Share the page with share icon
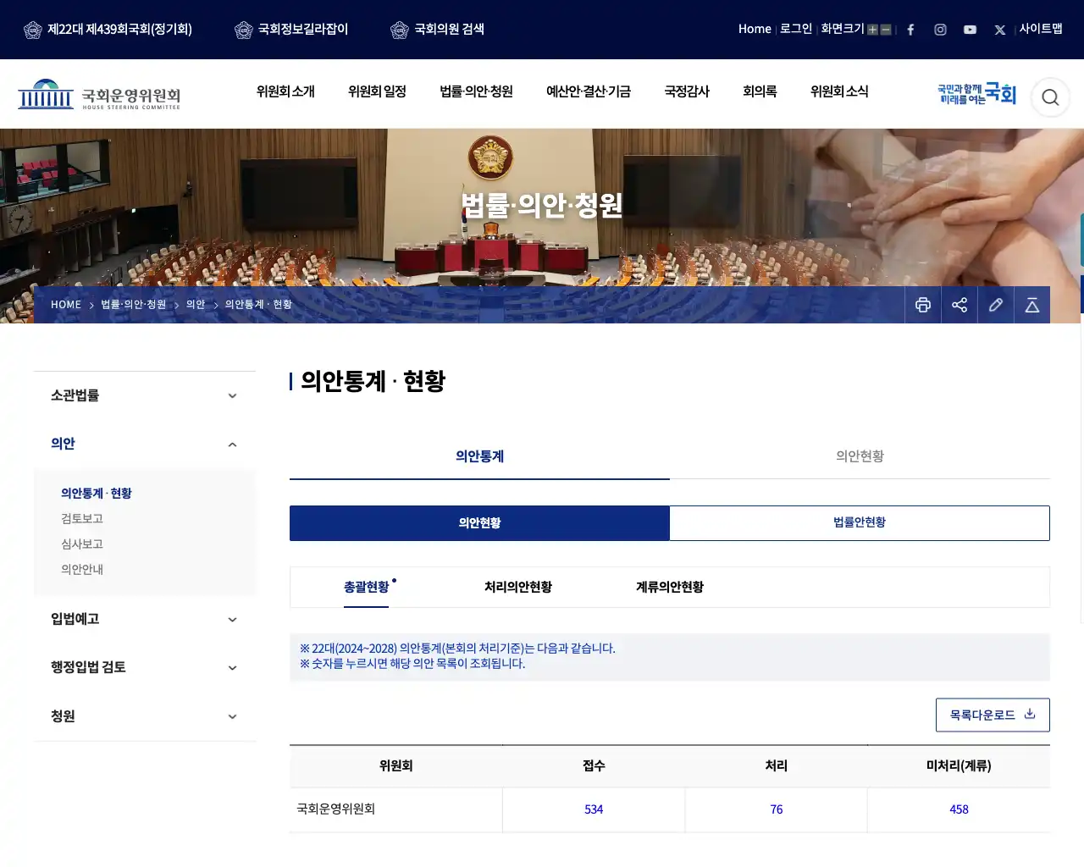 coord(960,305)
